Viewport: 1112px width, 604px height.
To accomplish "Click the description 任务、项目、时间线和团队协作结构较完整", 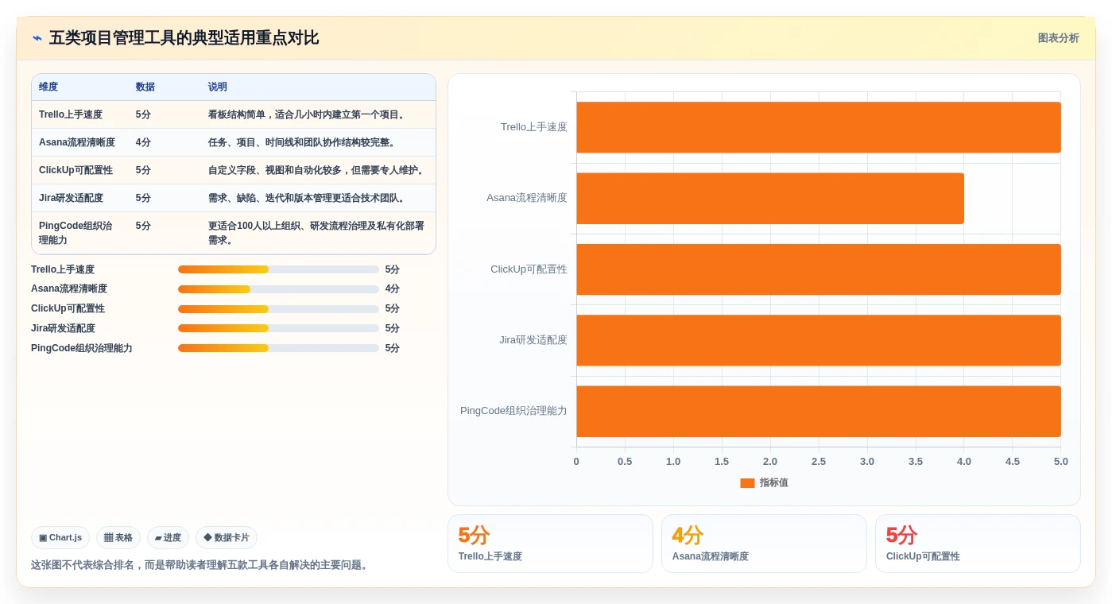I will [x=302, y=142].
